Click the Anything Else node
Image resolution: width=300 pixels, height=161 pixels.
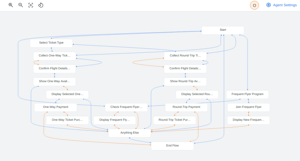(129, 133)
